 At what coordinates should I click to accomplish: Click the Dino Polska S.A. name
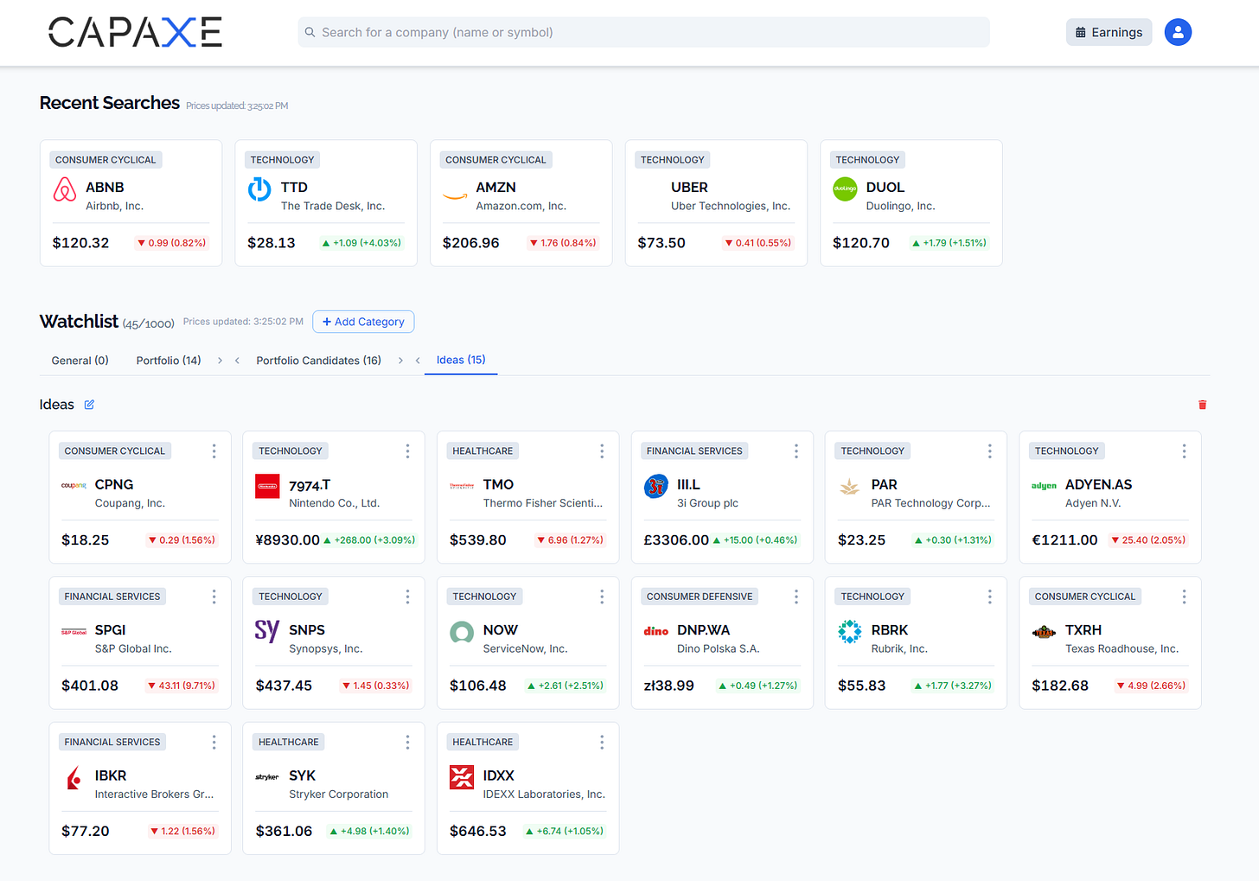click(x=718, y=648)
